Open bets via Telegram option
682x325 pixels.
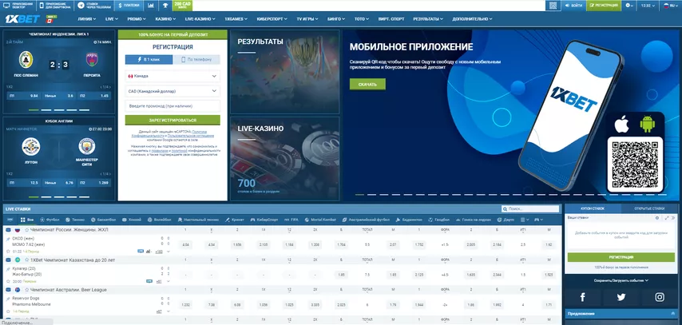(94, 6)
